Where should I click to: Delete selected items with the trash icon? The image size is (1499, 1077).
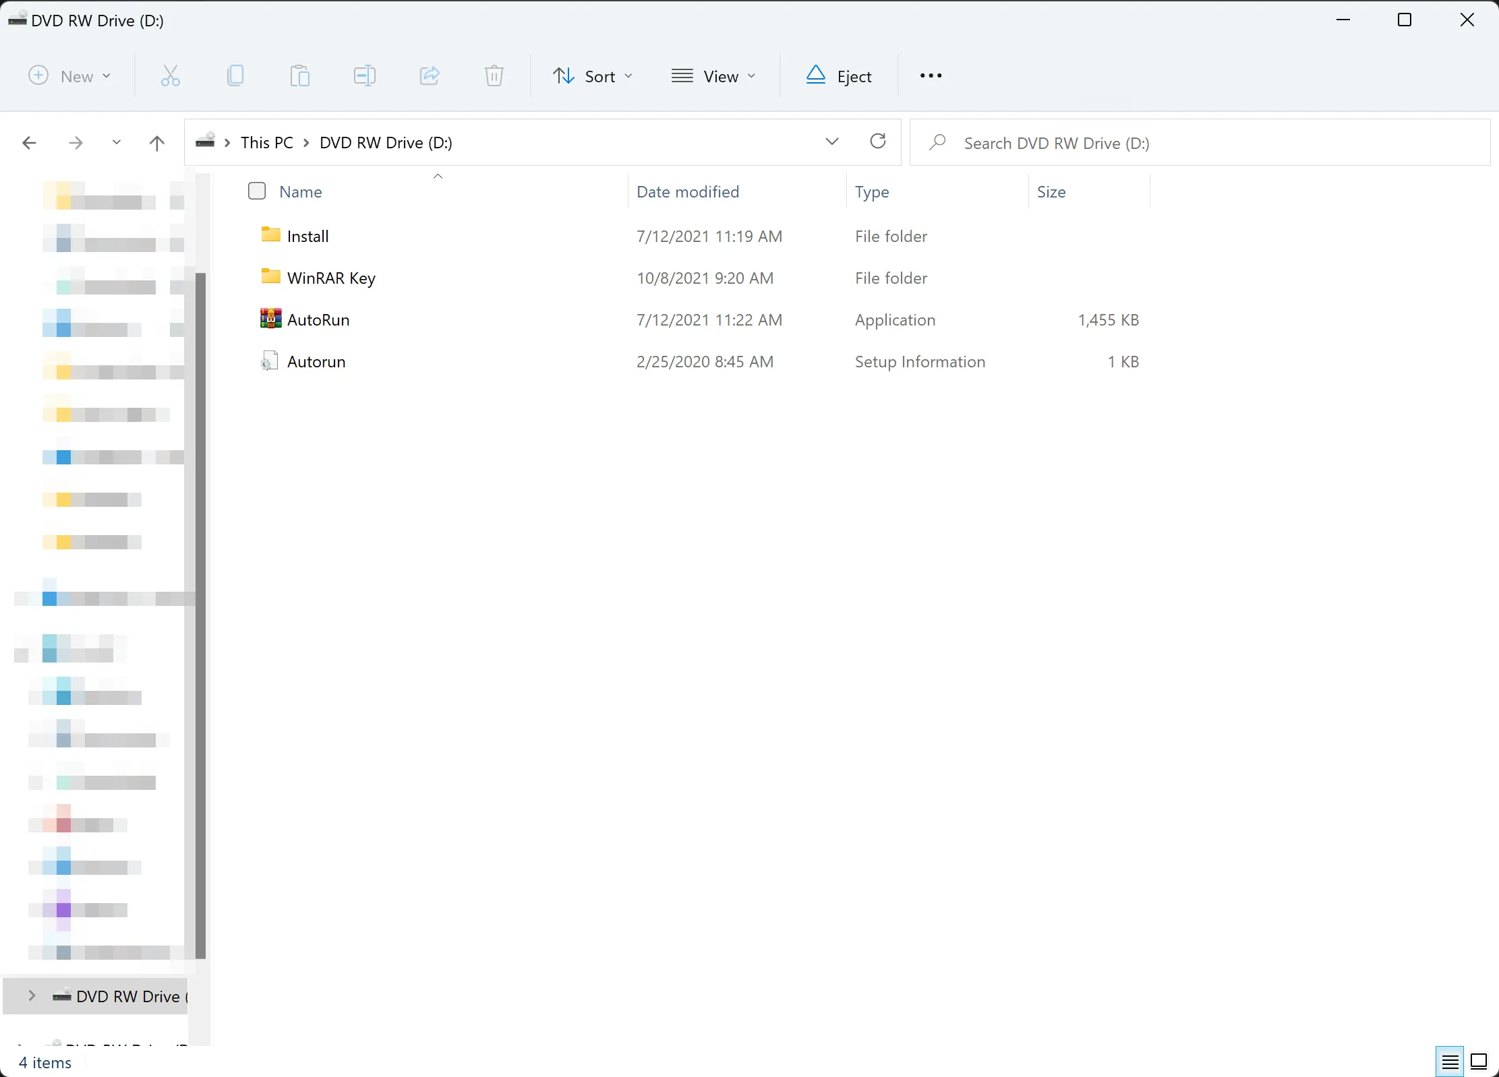494,75
